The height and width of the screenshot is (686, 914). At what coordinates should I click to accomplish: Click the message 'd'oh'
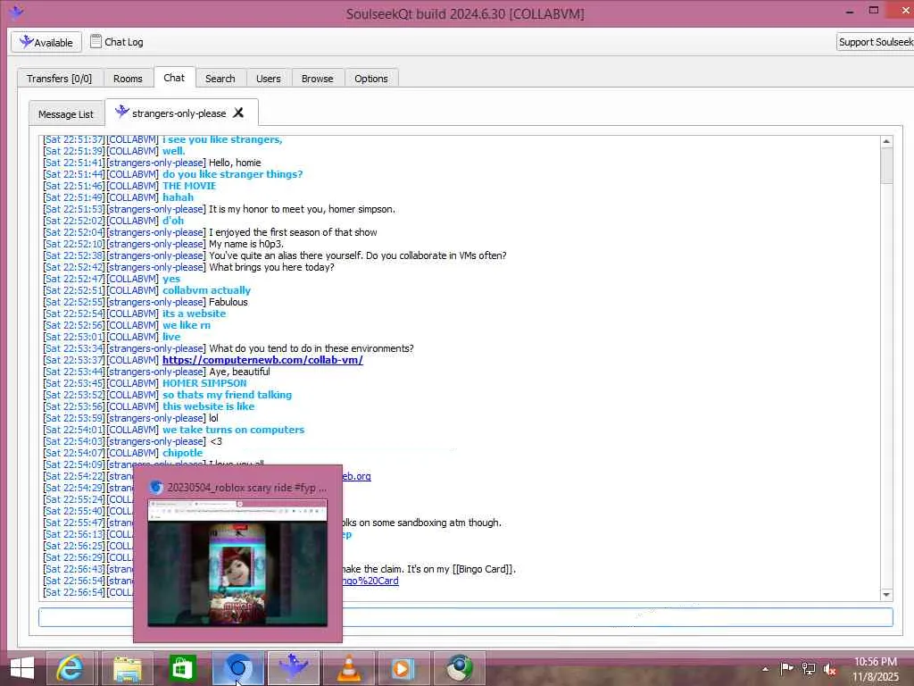[173, 221]
